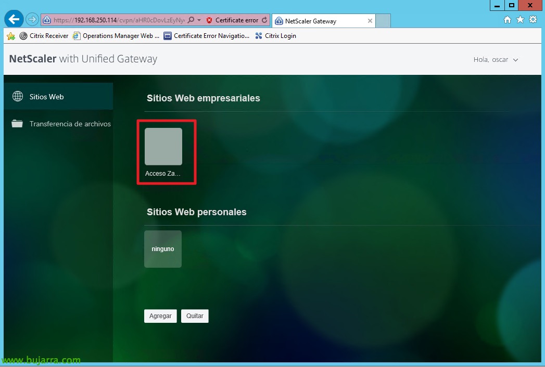
Task: Open the Certificate error warning
Action: click(232, 20)
